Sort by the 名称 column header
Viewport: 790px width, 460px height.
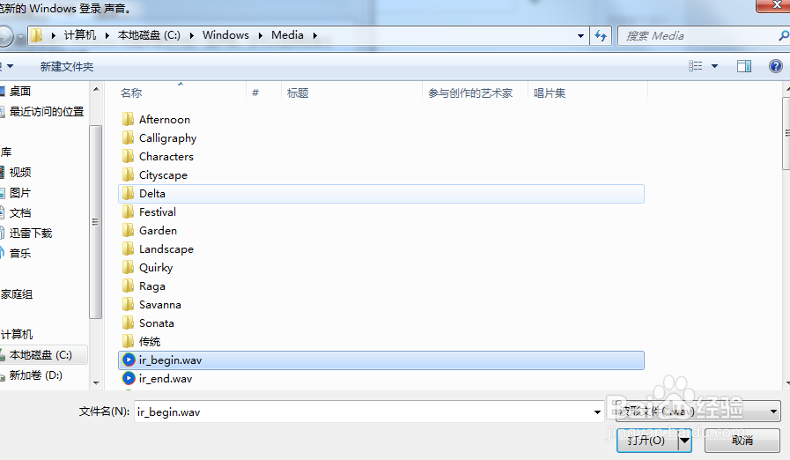(131, 93)
